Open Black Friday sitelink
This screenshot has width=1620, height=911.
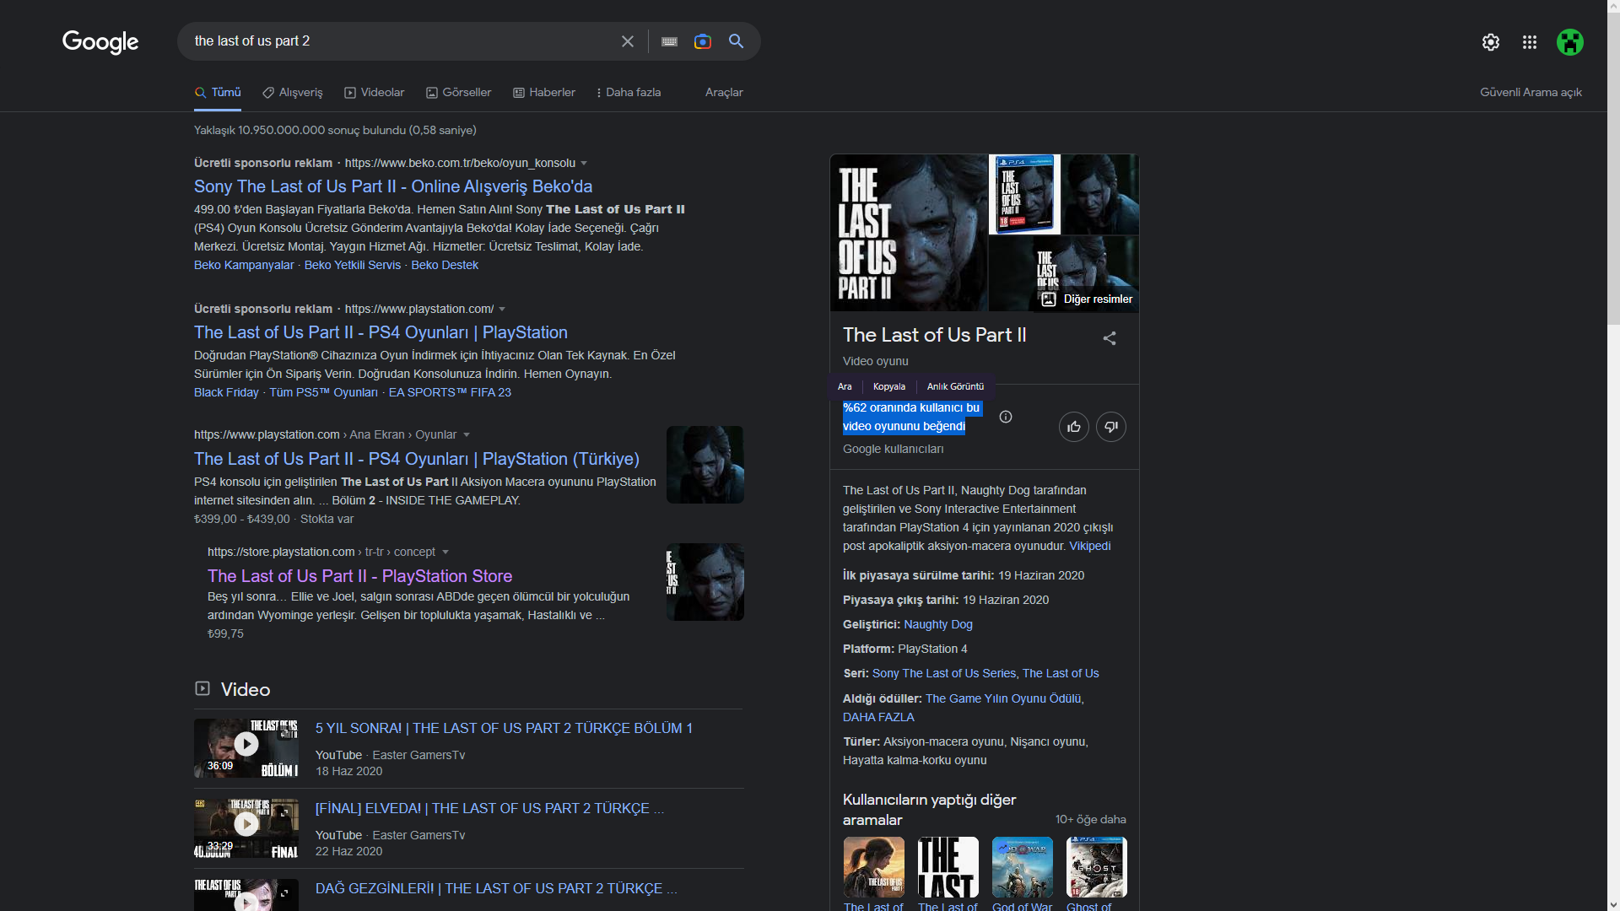[226, 392]
